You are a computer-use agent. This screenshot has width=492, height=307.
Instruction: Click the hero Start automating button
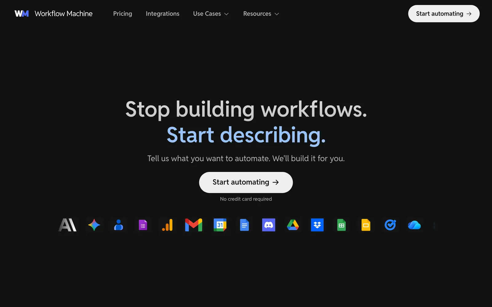pos(246,182)
